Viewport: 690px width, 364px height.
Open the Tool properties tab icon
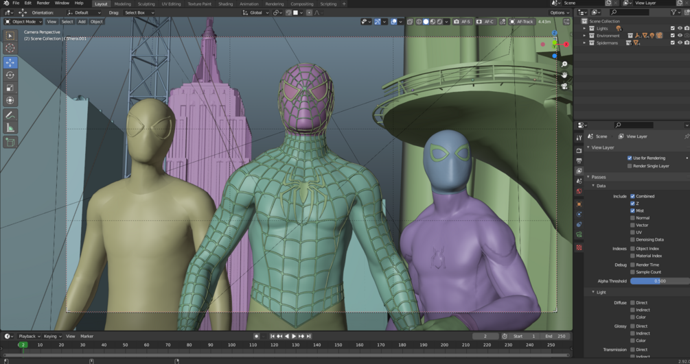point(579,138)
